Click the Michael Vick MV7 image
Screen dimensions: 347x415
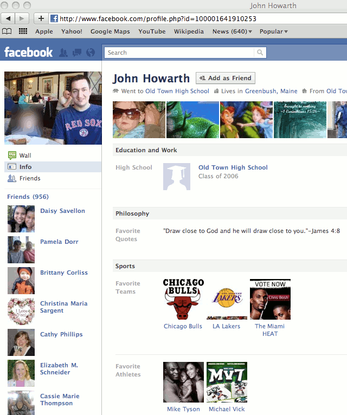[227, 382]
